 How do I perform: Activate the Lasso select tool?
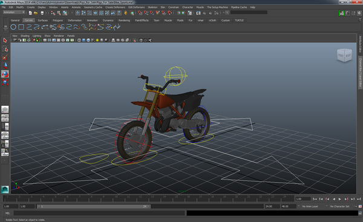5,49
